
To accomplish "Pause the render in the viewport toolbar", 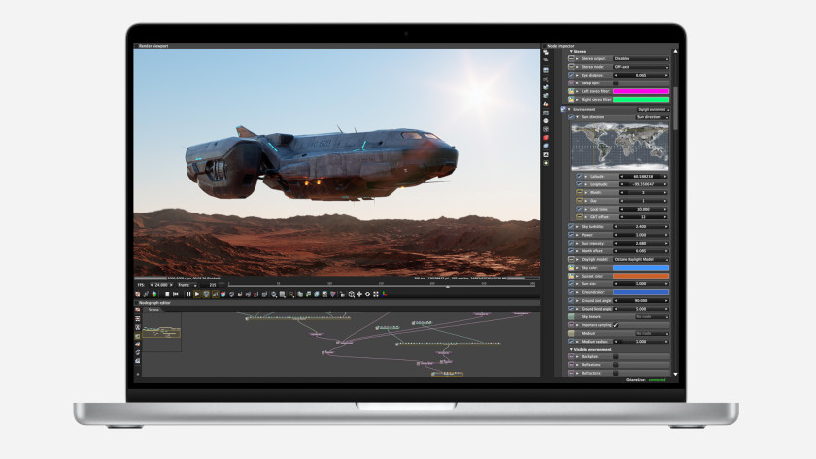I will point(188,294).
